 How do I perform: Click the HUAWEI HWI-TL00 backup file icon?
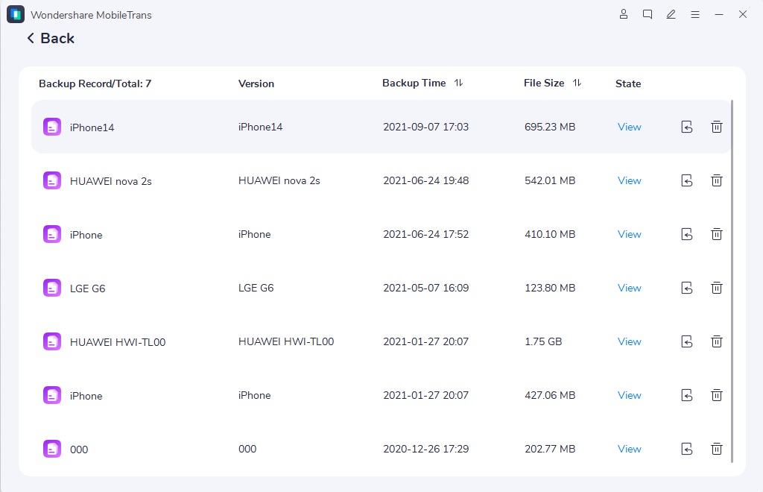point(52,341)
